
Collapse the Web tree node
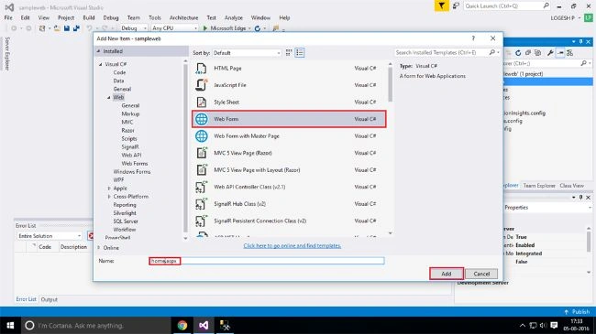(109, 97)
